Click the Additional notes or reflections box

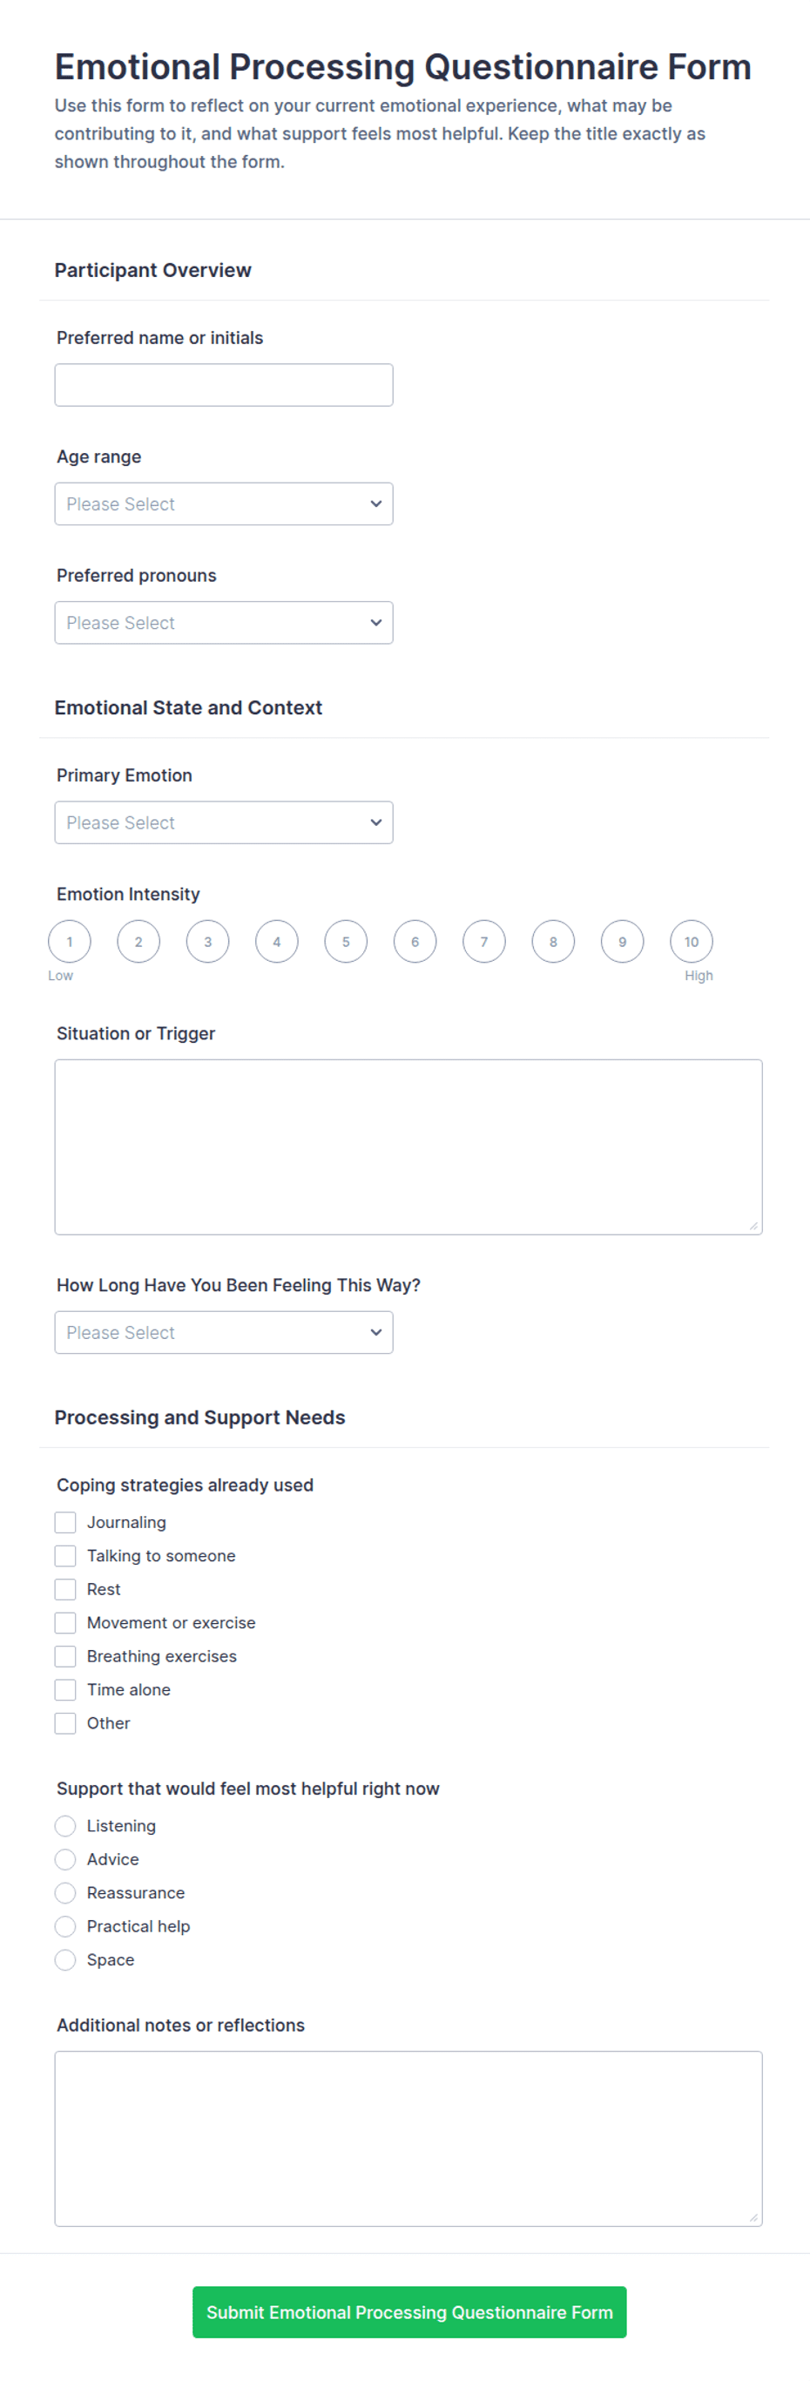[x=408, y=2138]
